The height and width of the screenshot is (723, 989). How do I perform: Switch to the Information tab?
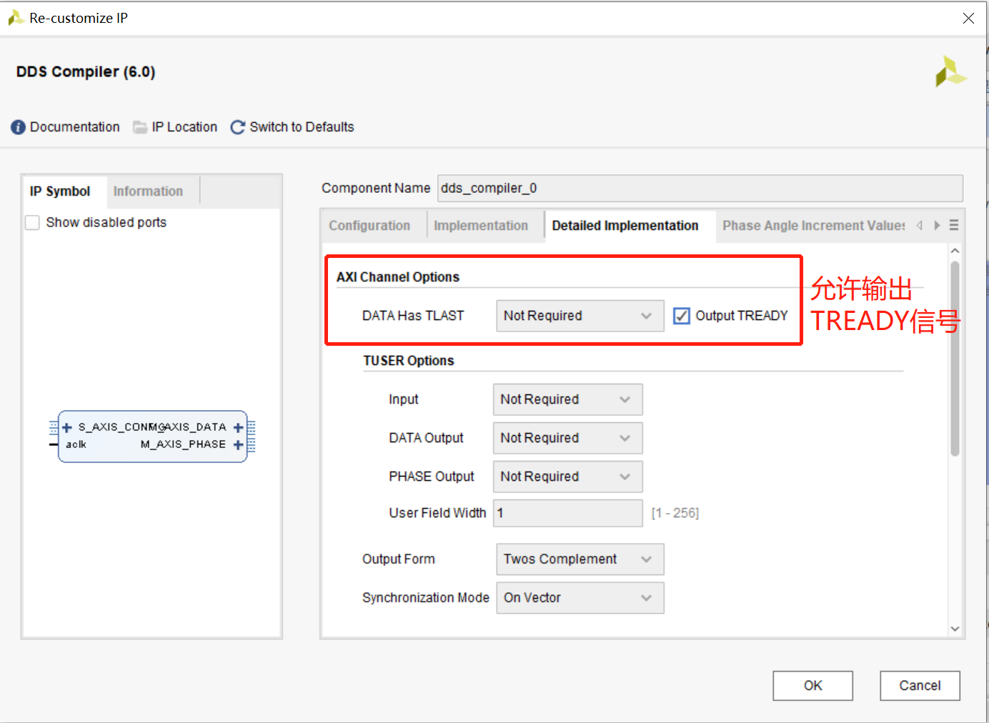pyautogui.click(x=148, y=191)
